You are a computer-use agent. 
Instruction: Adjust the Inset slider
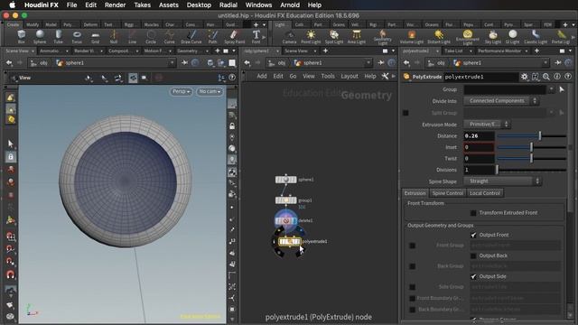532,147
